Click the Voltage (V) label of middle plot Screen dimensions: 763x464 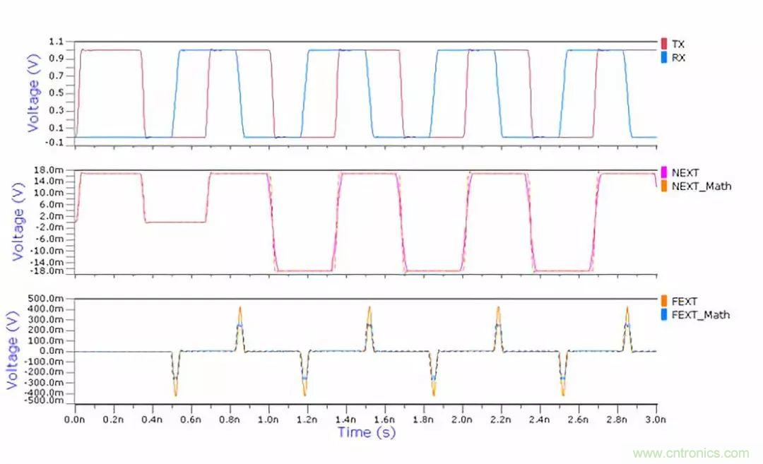pos(20,222)
